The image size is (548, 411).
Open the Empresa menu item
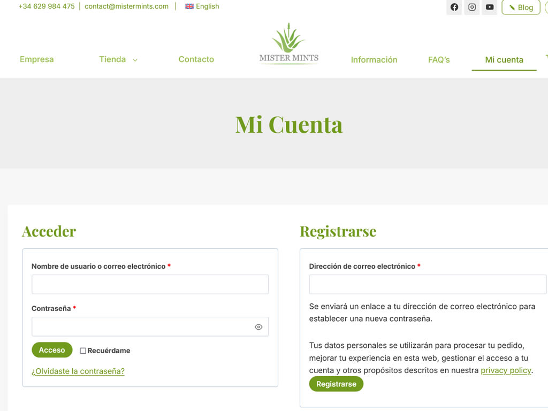[36, 59]
